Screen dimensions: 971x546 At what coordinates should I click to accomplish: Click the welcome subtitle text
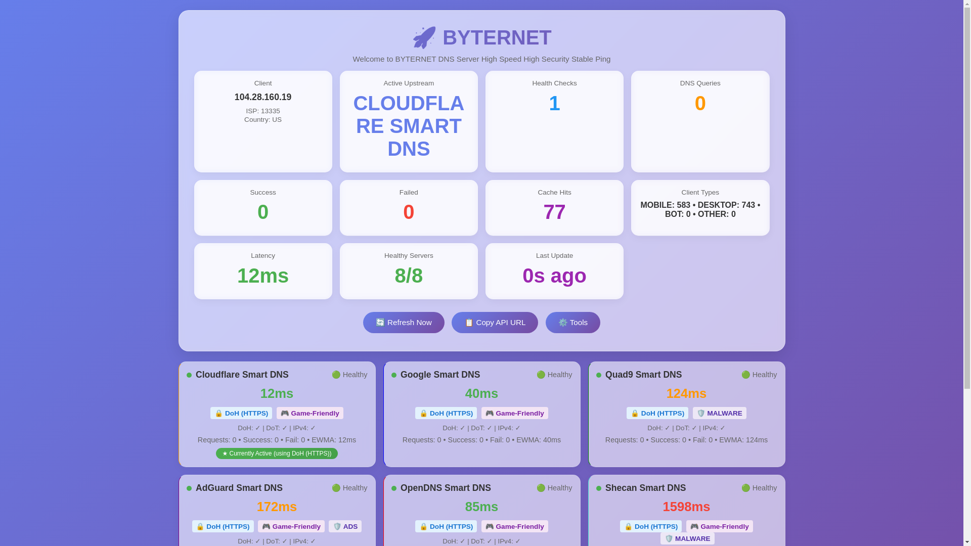point(481,59)
